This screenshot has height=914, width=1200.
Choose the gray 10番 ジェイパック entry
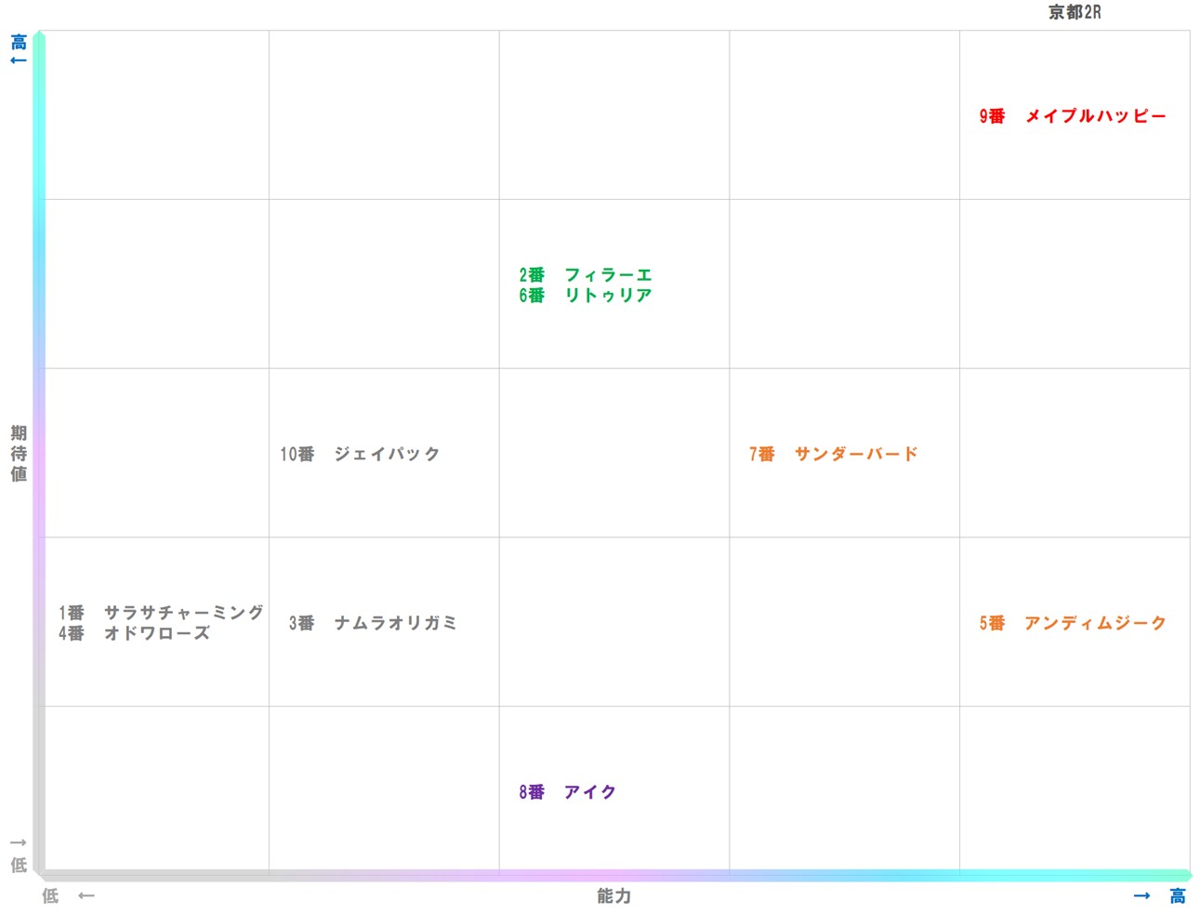360,454
